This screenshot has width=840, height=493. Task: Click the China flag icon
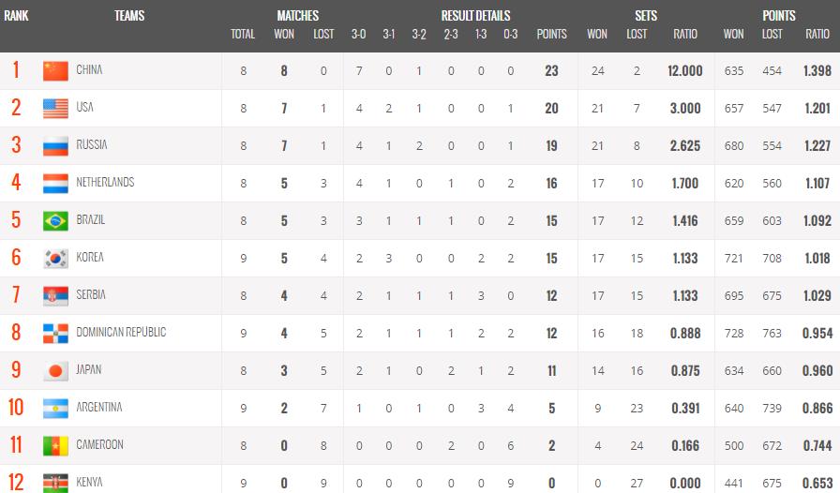(55, 71)
